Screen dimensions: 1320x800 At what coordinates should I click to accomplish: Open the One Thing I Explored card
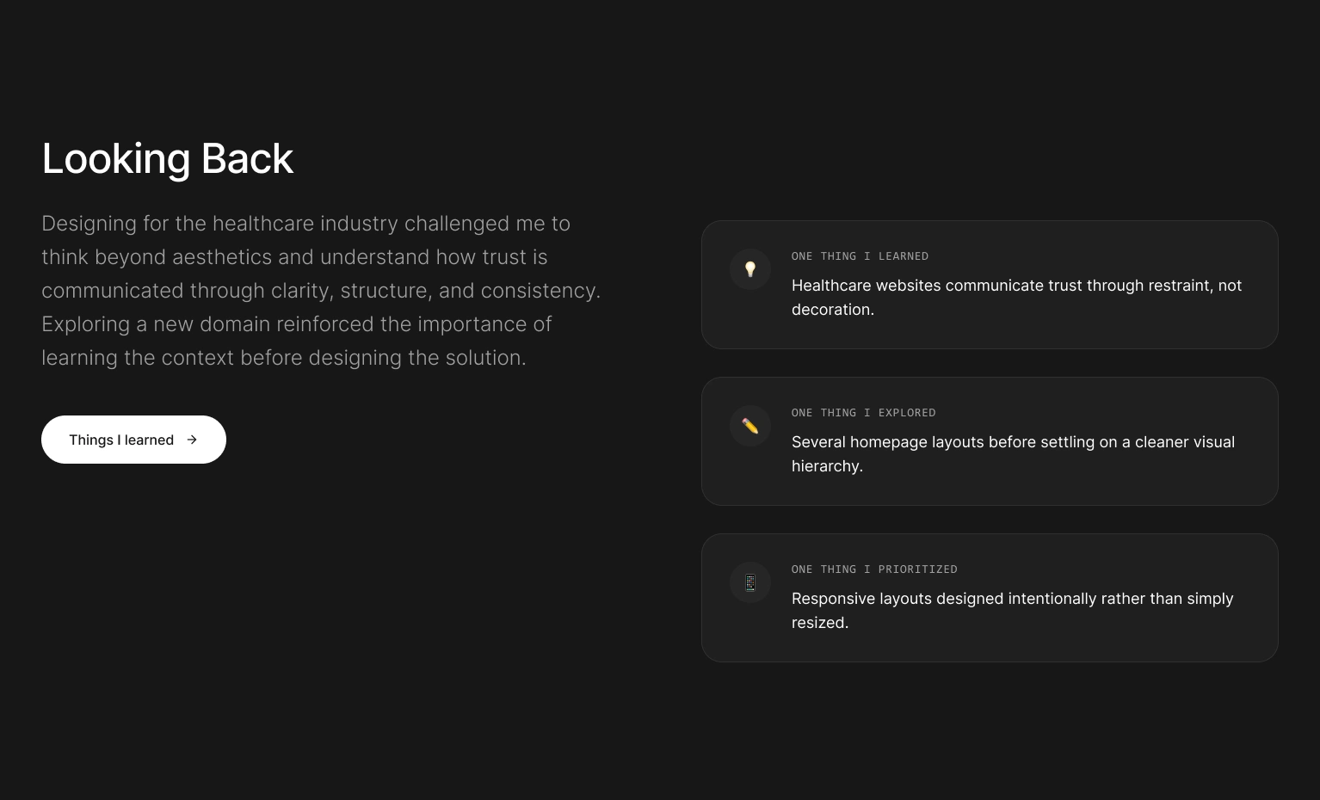point(990,441)
